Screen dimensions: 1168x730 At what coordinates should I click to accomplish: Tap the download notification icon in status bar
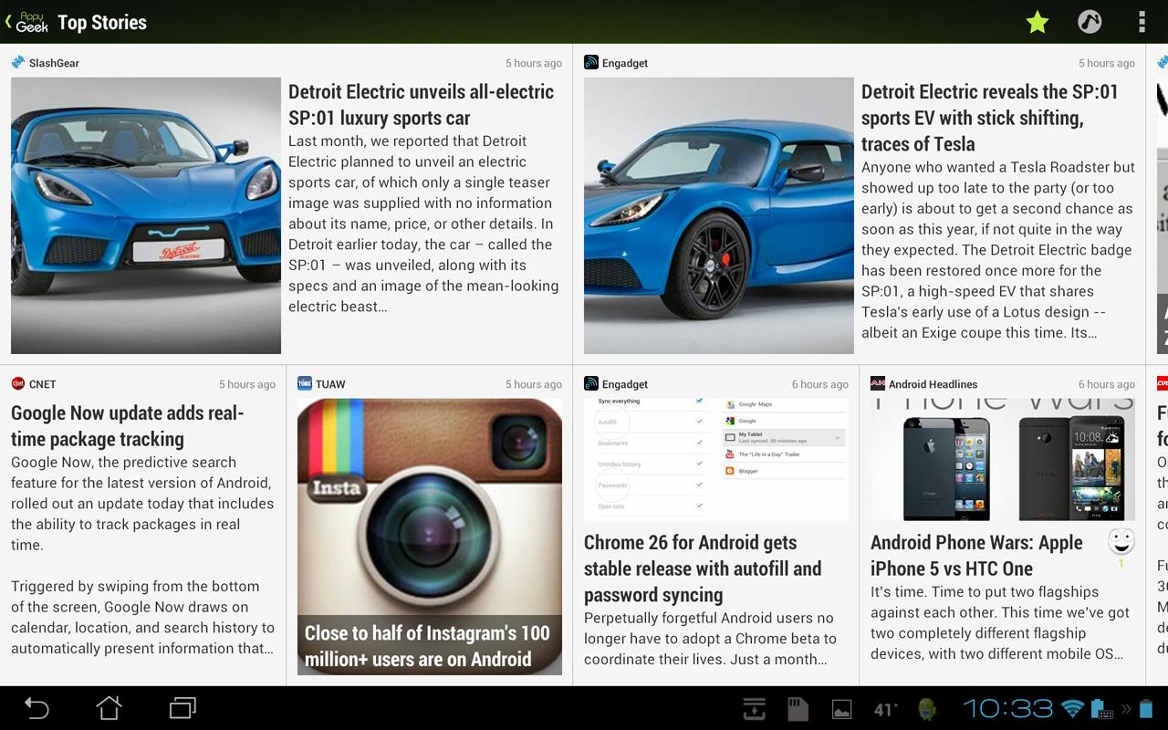(x=755, y=709)
